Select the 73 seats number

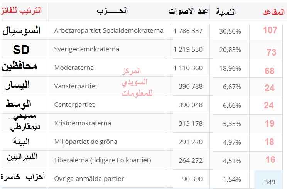point(271,52)
